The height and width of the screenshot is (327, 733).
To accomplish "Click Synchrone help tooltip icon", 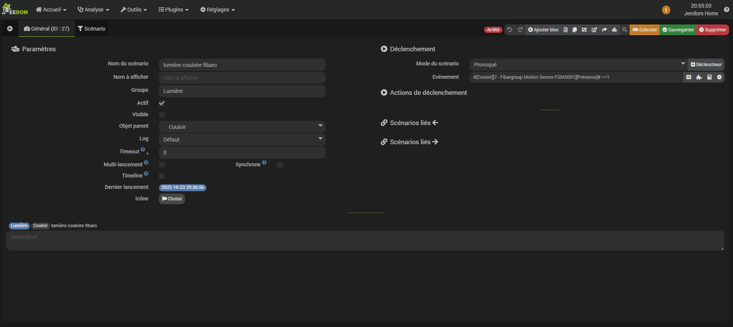I will 264,163.
